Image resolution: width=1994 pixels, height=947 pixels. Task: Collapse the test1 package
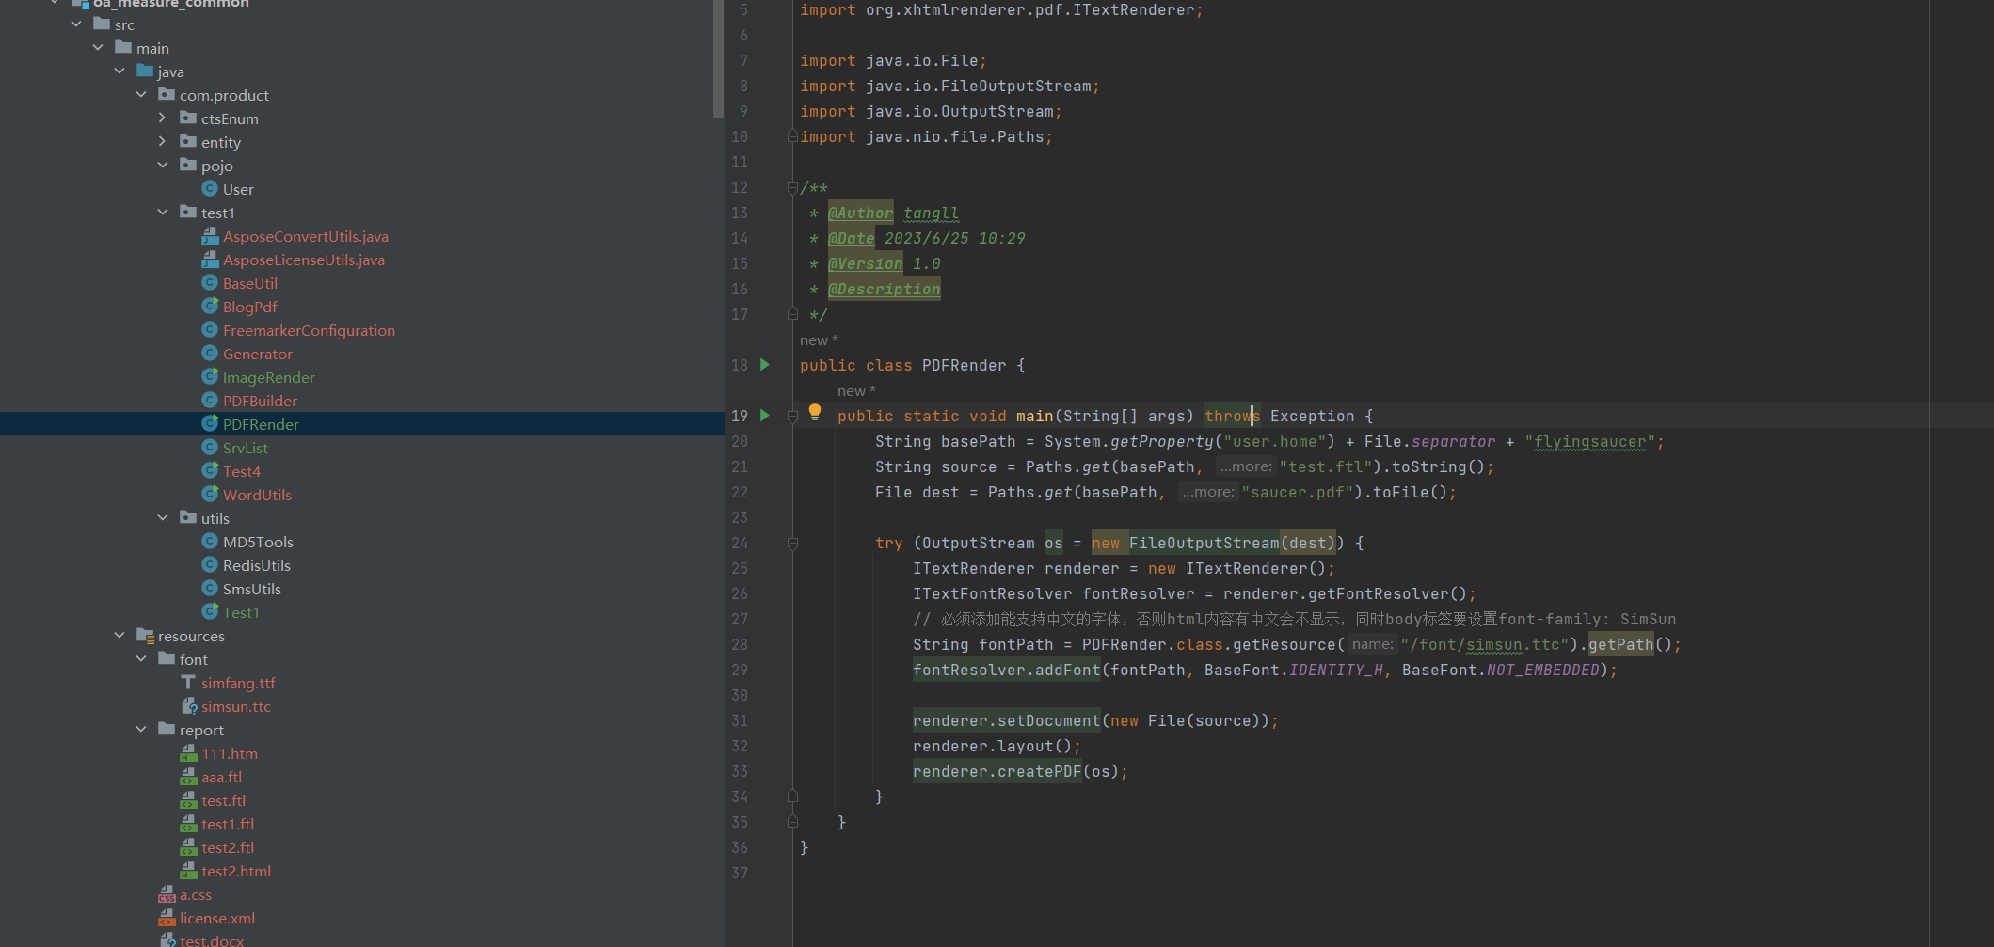click(x=163, y=213)
